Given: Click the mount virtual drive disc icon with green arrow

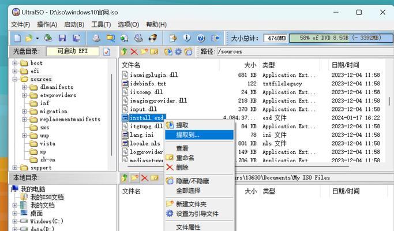Looking at the screenshot, I should tap(125, 38).
